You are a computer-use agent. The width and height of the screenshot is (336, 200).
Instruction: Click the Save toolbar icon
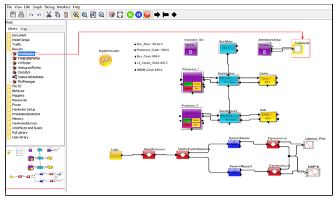13,14
